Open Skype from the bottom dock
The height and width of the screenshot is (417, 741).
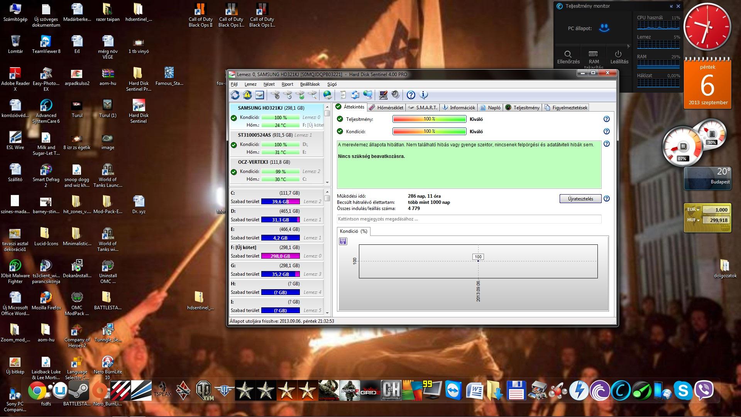point(683,391)
